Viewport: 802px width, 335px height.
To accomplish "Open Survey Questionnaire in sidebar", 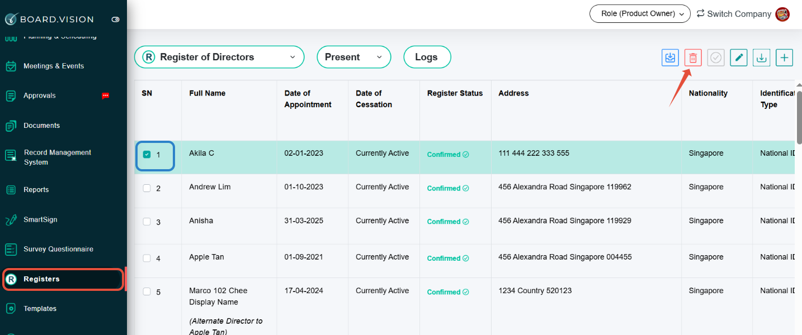I will point(58,249).
